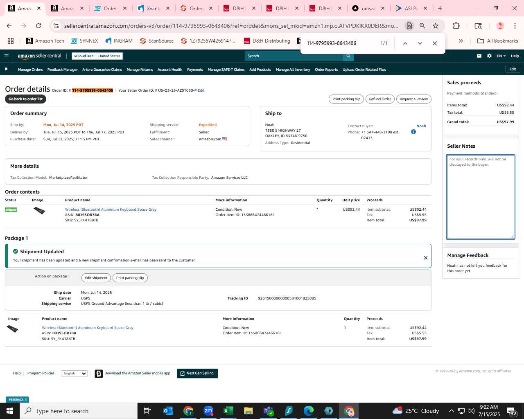This screenshot has height=419, width=524.
Task: Open Manage All Inventory menu item
Action: [293, 70]
